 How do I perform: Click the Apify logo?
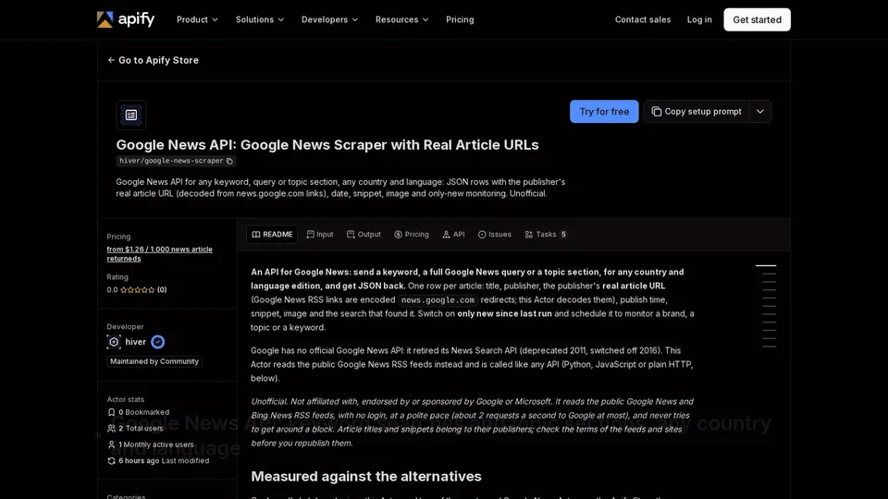125,19
